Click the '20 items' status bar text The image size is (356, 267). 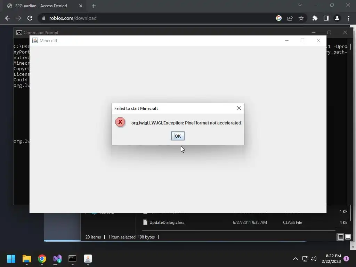93,237
